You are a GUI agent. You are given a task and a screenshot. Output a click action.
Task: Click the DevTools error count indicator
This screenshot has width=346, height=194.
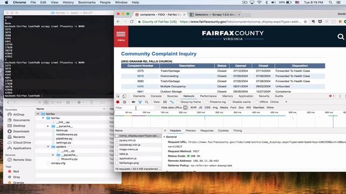pyautogui.click(x=331, y=96)
